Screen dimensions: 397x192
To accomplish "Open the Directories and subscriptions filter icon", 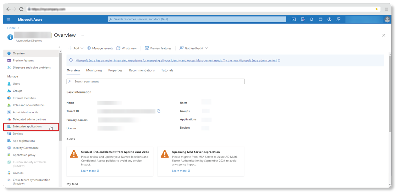I will point(303,19).
